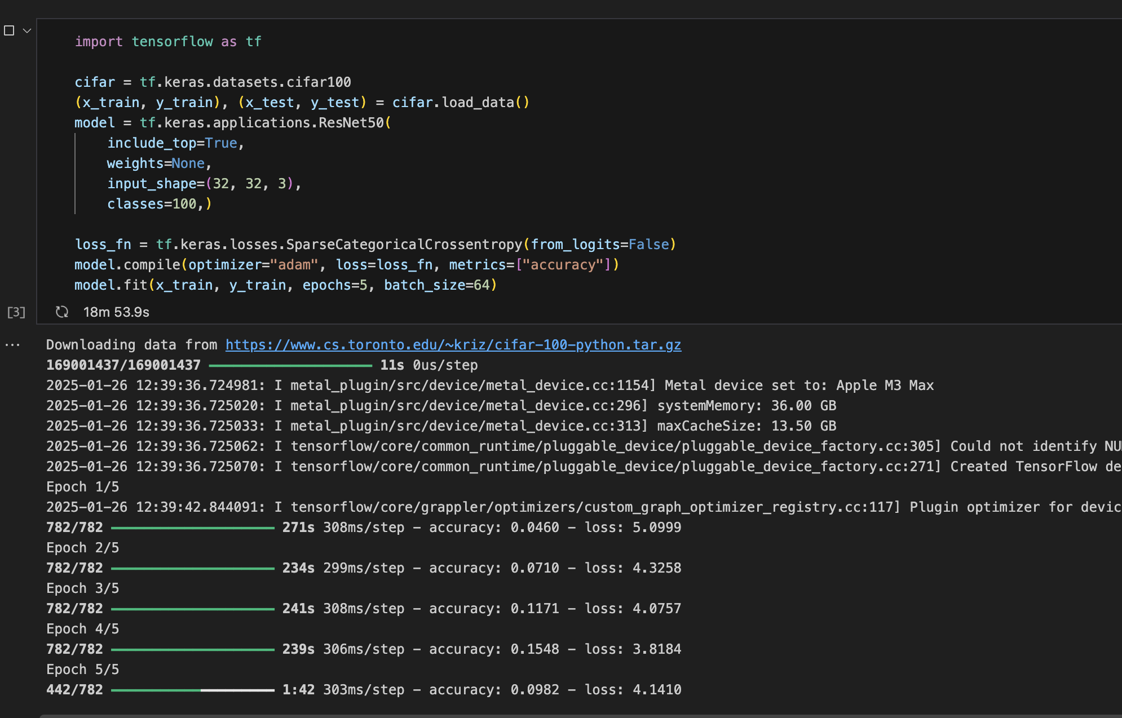Click the [3] execution count label
The height and width of the screenshot is (718, 1122).
click(16, 312)
